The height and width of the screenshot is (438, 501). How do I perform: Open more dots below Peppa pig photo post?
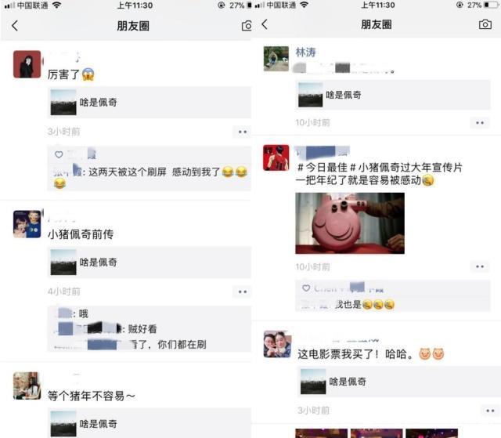(480, 266)
